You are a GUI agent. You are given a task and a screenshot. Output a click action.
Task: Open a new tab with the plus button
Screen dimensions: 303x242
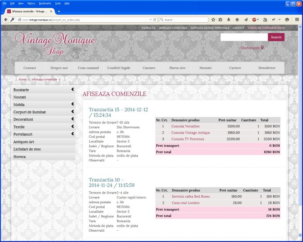59,11
